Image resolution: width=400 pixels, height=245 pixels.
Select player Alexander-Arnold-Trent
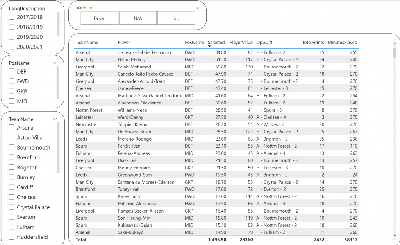(x=141, y=81)
